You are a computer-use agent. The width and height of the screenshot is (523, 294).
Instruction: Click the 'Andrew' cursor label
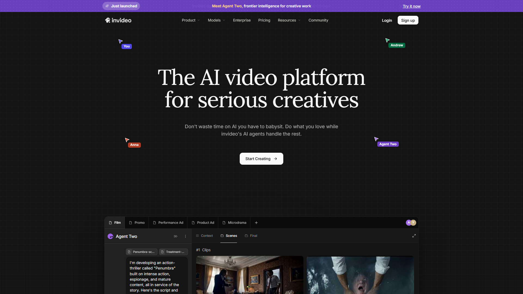(x=397, y=45)
